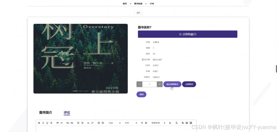Toggle italic formatting in comment editor
This screenshot has width=277, height=132.
pyautogui.click(x=43, y=123)
